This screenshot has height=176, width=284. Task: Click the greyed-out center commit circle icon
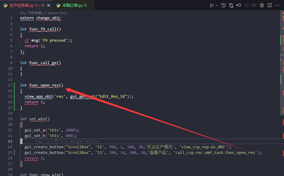[x=246, y=5]
